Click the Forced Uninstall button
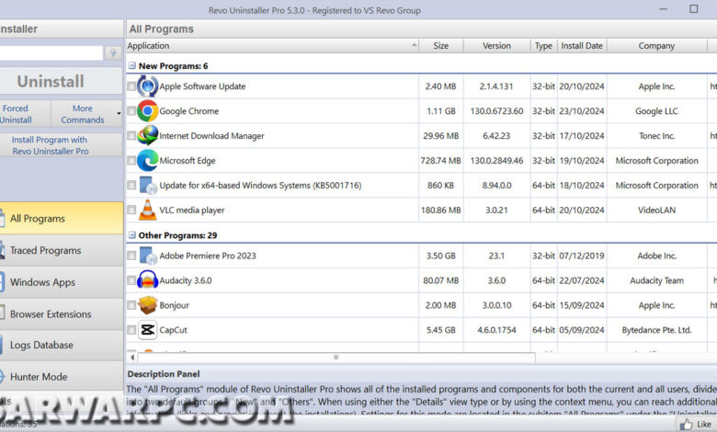717x432 pixels. [25, 114]
